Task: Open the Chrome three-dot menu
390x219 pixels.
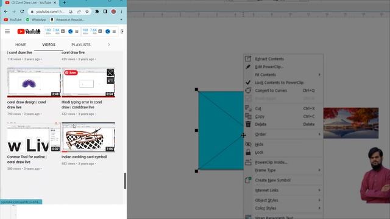Action: click(121, 12)
